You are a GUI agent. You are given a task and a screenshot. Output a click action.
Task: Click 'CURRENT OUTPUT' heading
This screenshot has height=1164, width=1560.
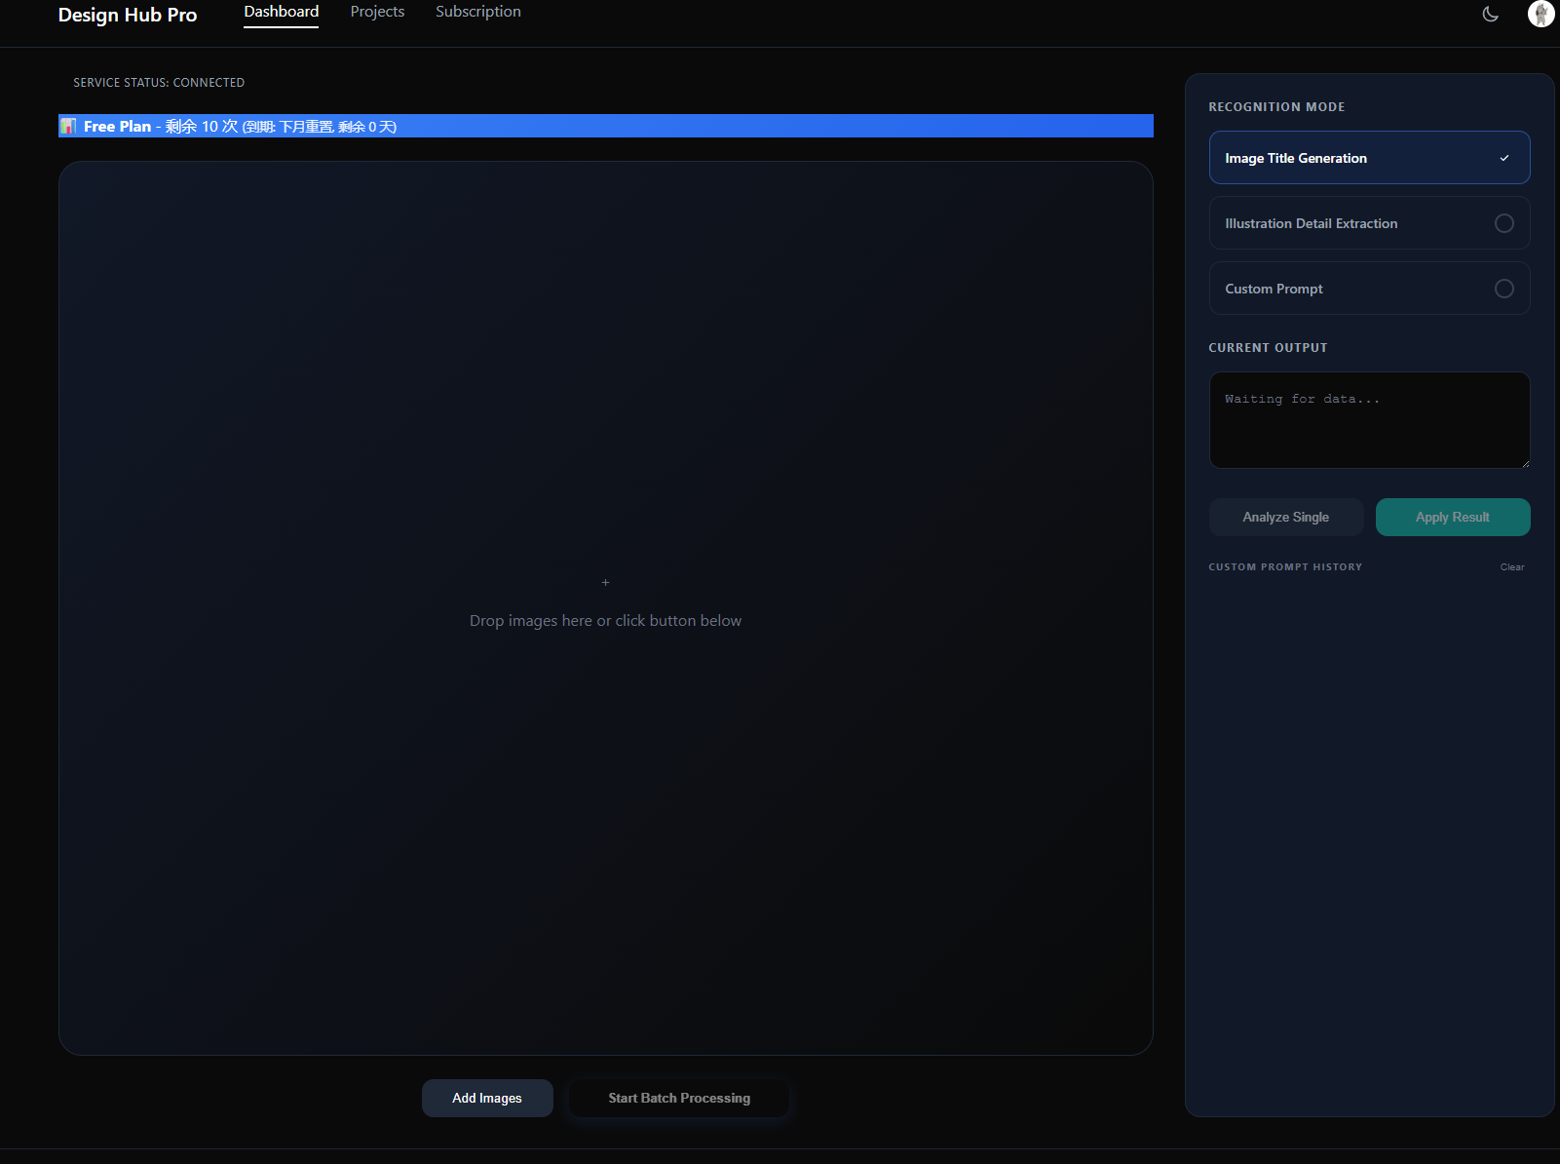[1268, 348]
